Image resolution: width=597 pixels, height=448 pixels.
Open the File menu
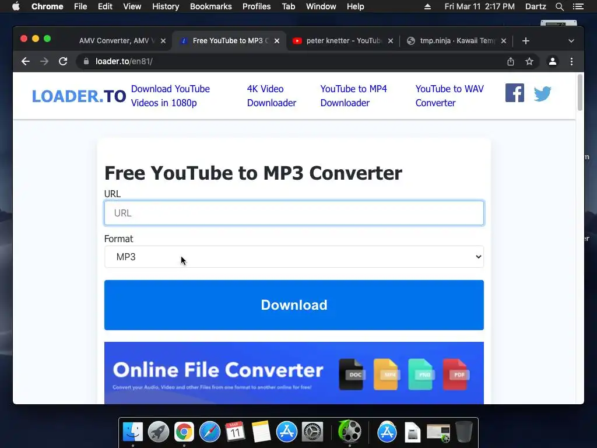(x=80, y=6)
